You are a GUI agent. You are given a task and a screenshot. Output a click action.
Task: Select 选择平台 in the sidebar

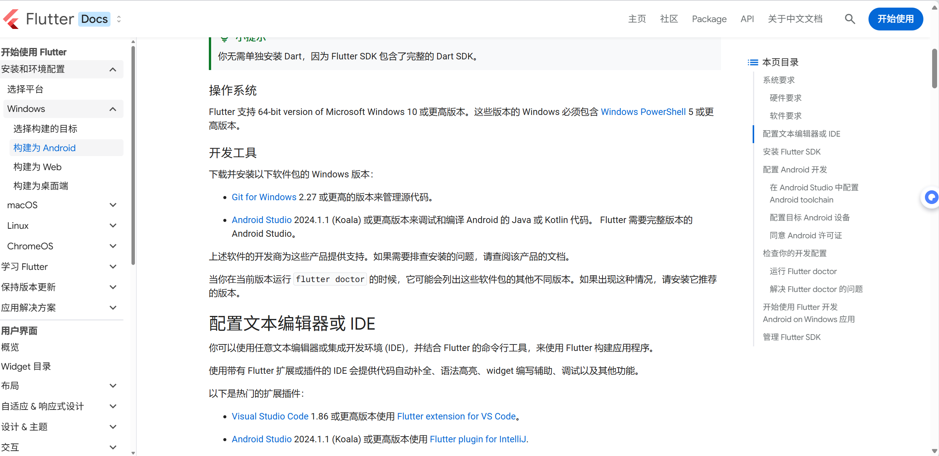click(x=25, y=89)
